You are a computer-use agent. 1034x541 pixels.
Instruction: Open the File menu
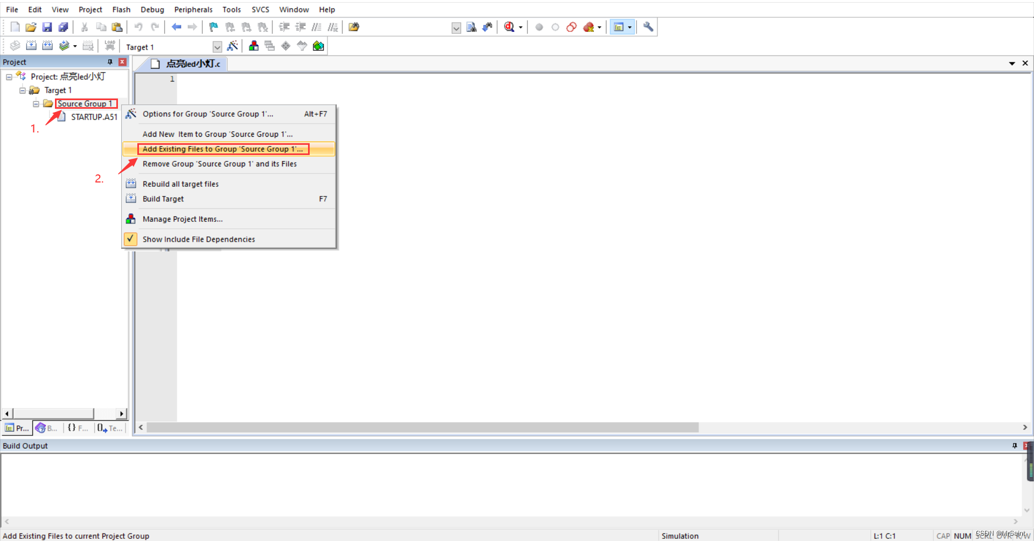coord(12,10)
